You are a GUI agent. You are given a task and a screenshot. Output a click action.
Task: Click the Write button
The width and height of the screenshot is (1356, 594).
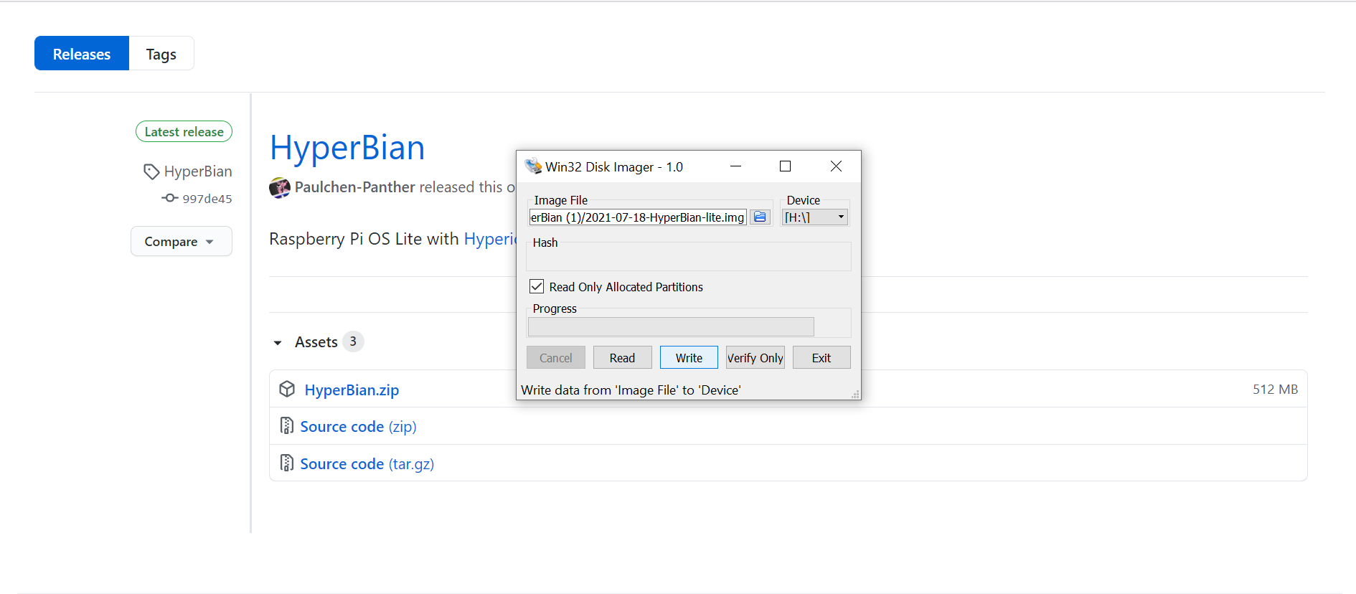[689, 357]
